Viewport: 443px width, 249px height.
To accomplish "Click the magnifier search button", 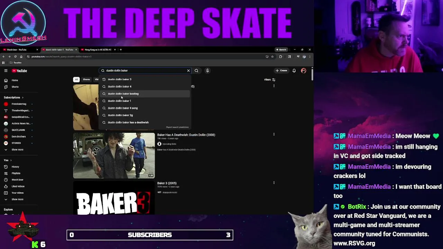I will 196,71.
